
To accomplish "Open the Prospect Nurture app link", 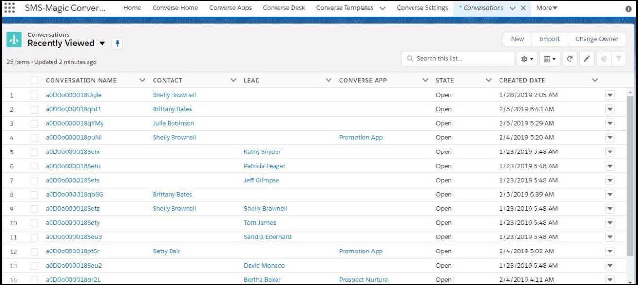I will [363, 280].
